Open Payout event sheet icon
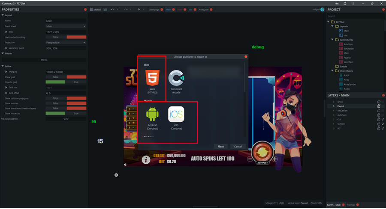The height and width of the screenshot is (209, 386). click(341, 58)
